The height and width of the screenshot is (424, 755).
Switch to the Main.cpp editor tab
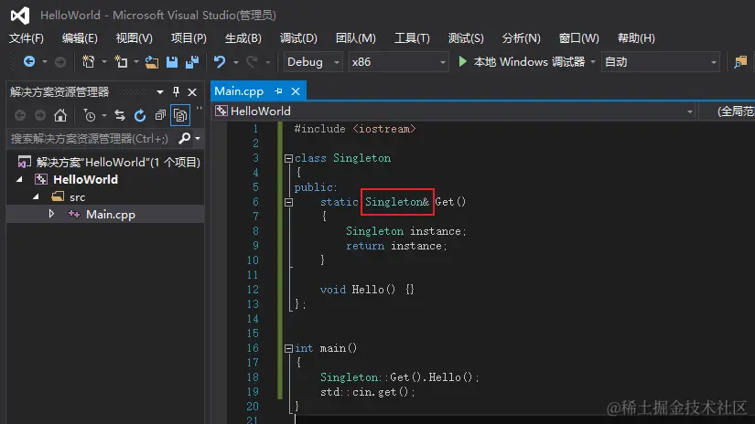[x=239, y=90]
